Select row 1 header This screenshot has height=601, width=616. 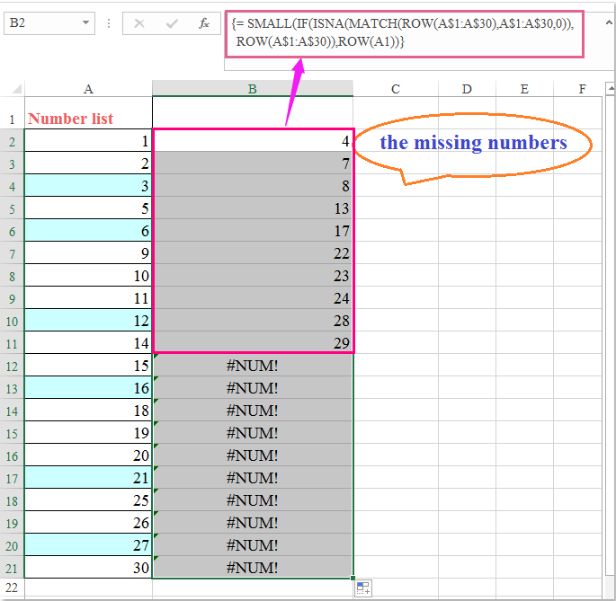(x=12, y=119)
